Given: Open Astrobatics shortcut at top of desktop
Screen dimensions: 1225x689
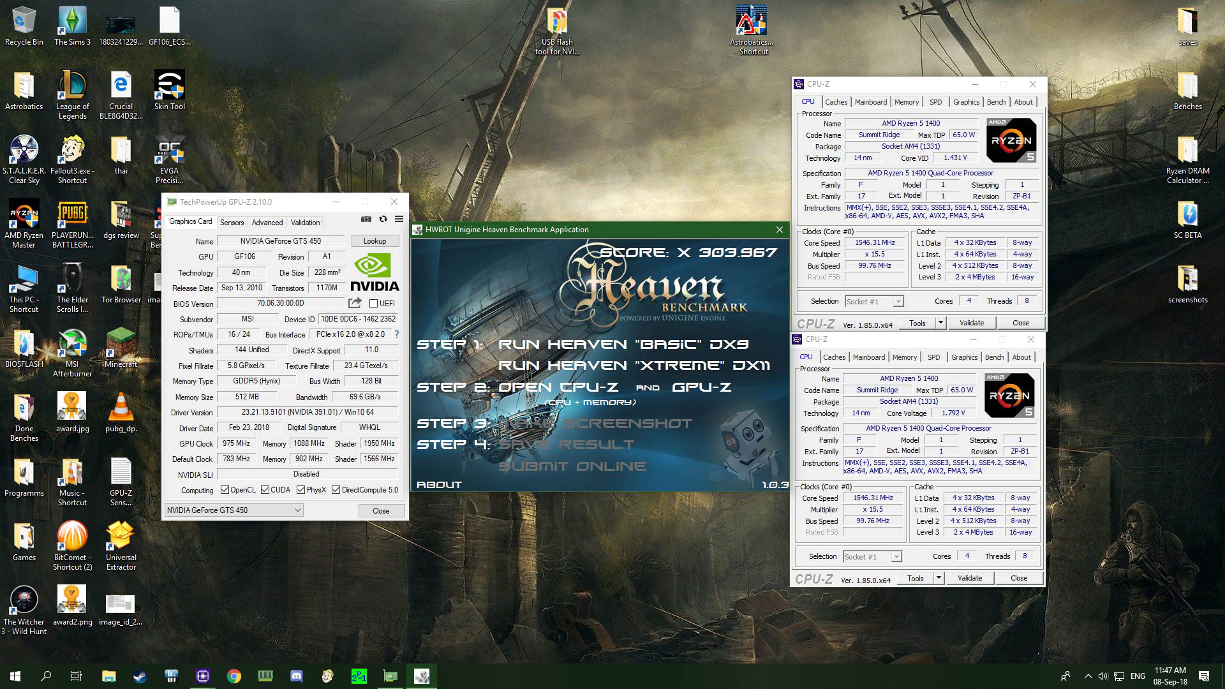Looking at the screenshot, I should point(751,30).
